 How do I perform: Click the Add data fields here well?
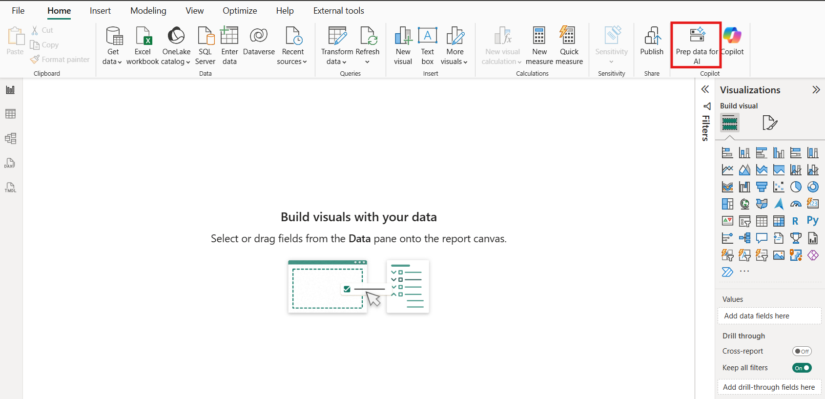pos(769,316)
